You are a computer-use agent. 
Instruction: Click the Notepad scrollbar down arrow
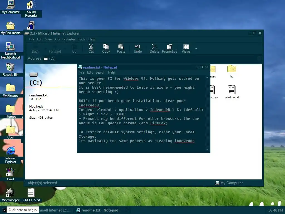[x=207, y=150]
